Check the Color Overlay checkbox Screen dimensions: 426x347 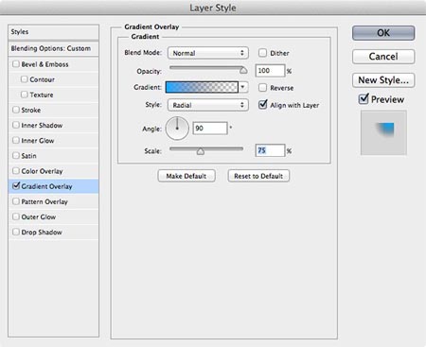pyautogui.click(x=16, y=170)
